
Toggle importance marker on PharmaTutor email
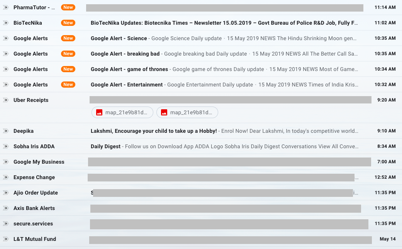[6, 7]
